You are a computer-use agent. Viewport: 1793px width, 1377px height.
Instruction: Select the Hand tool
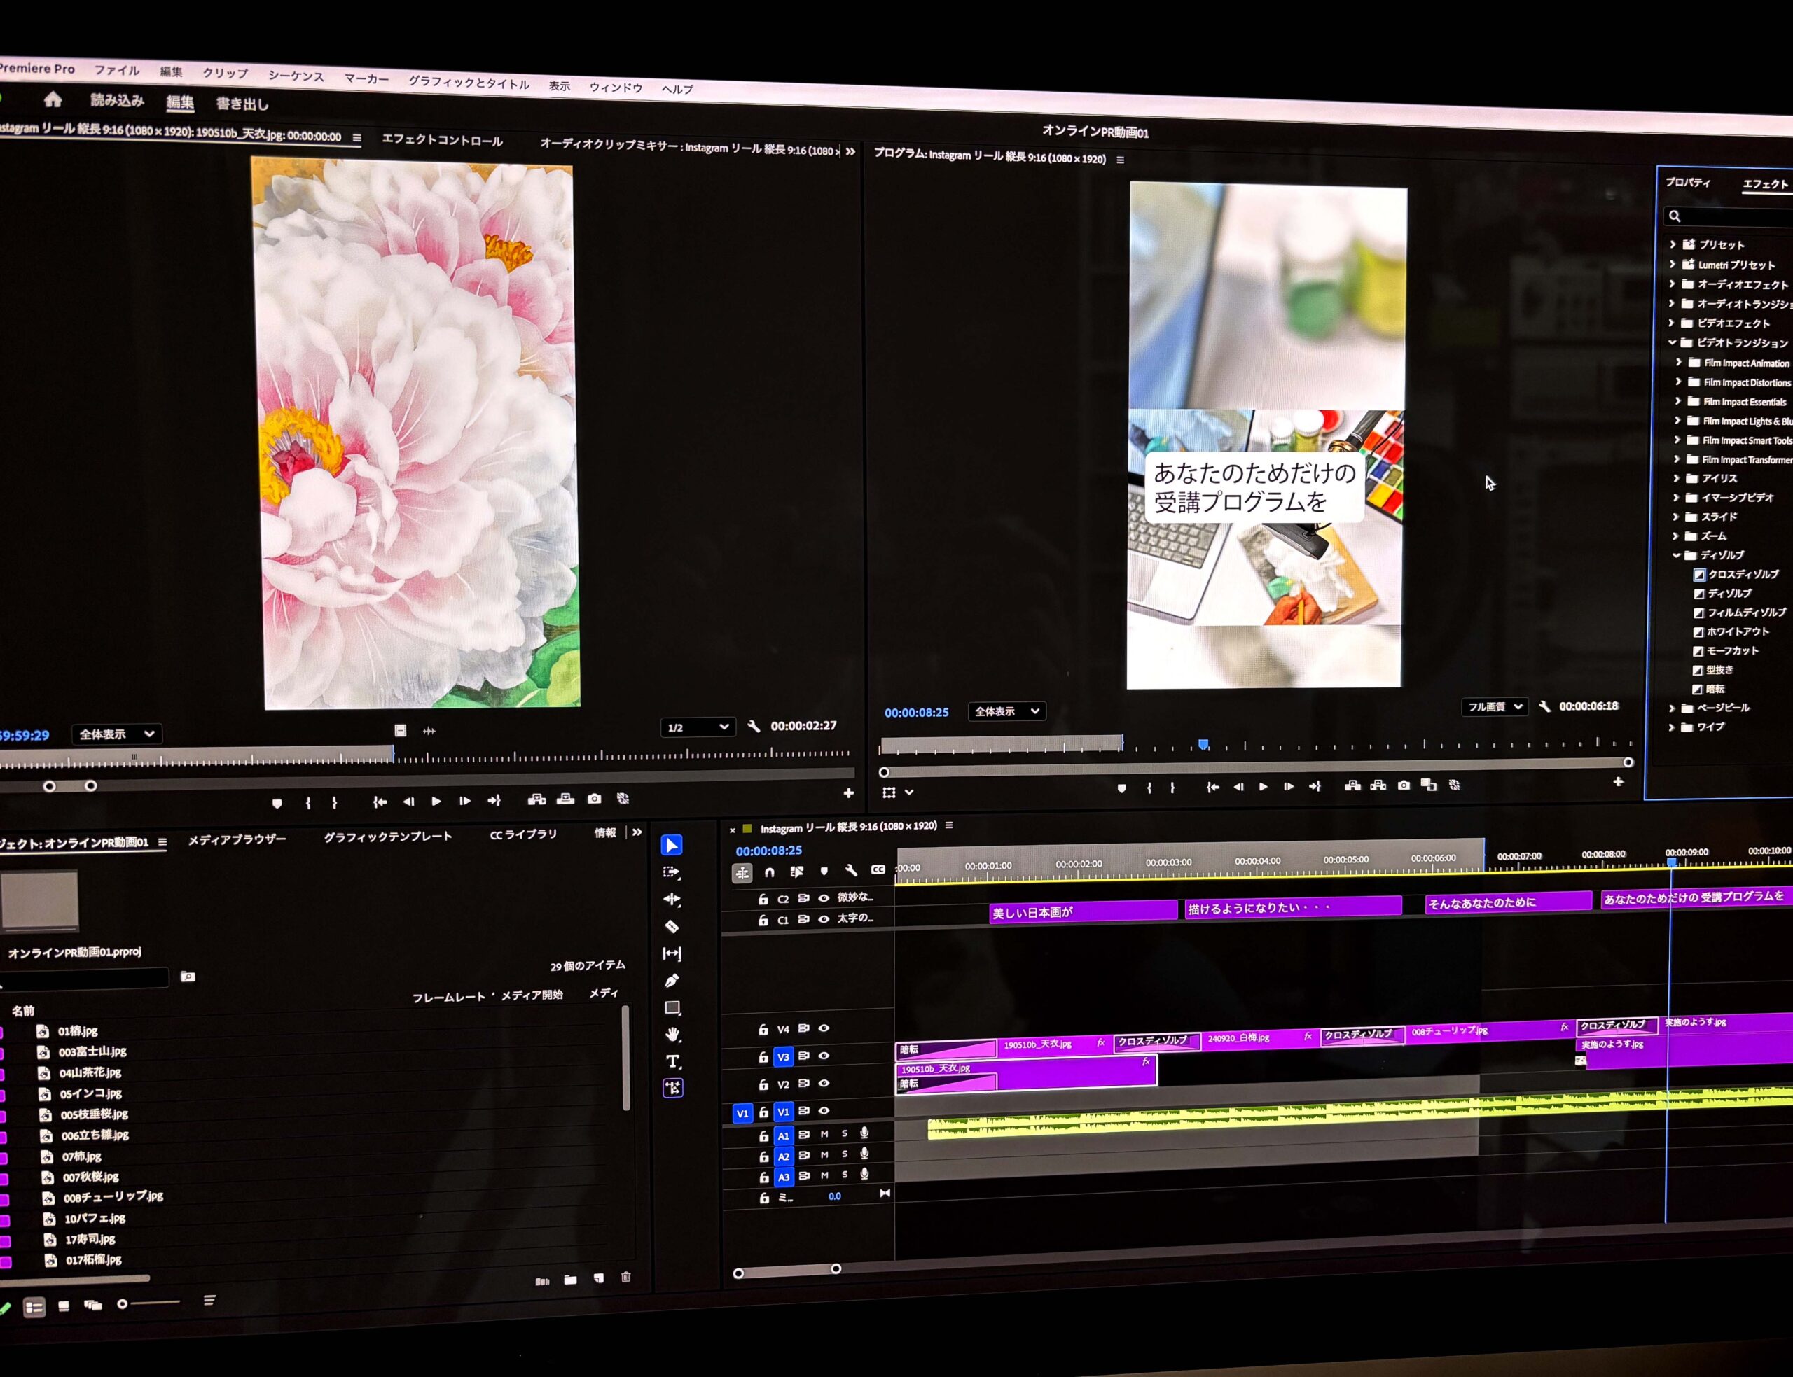(x=672, y=1035)
